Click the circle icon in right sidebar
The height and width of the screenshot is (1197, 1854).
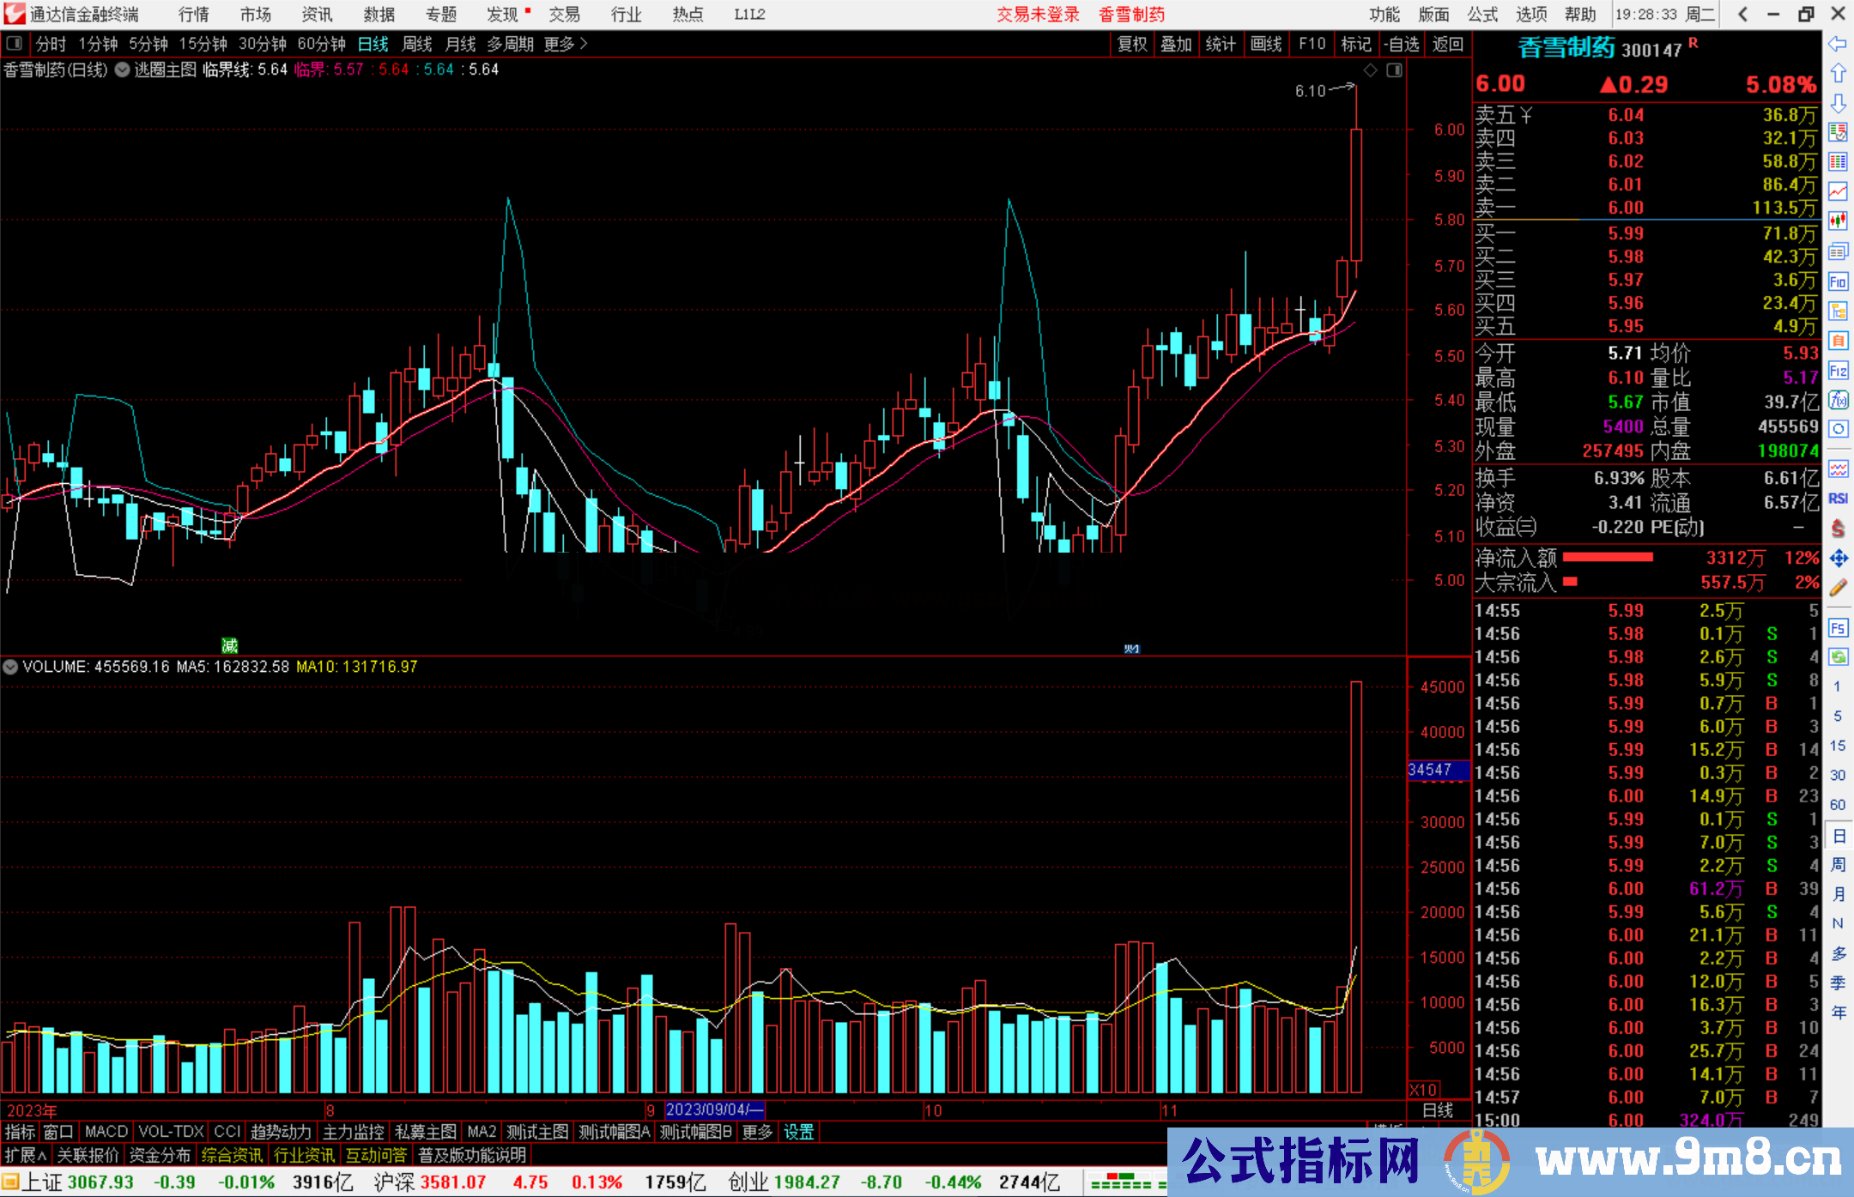[x=1838, y=428]
